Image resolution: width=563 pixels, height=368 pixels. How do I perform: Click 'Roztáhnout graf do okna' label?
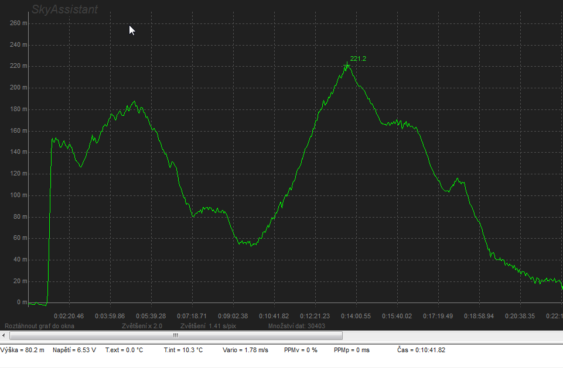pyautogui.click(x=39, y=326)
